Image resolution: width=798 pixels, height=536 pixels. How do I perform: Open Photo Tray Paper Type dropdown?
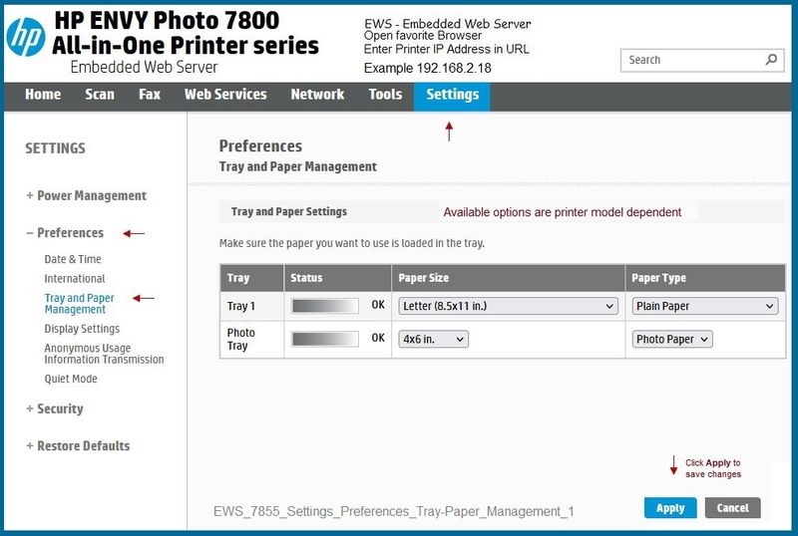coord(672,339)
